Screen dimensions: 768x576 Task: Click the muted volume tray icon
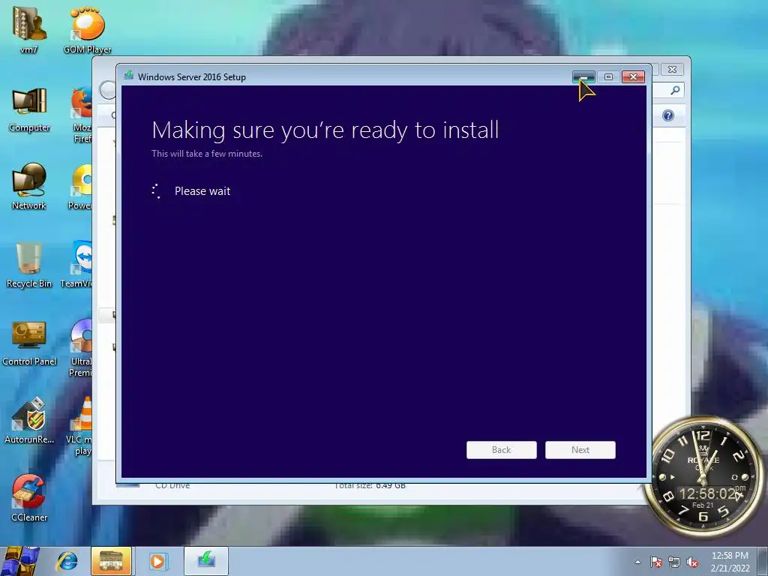[692, 562]
